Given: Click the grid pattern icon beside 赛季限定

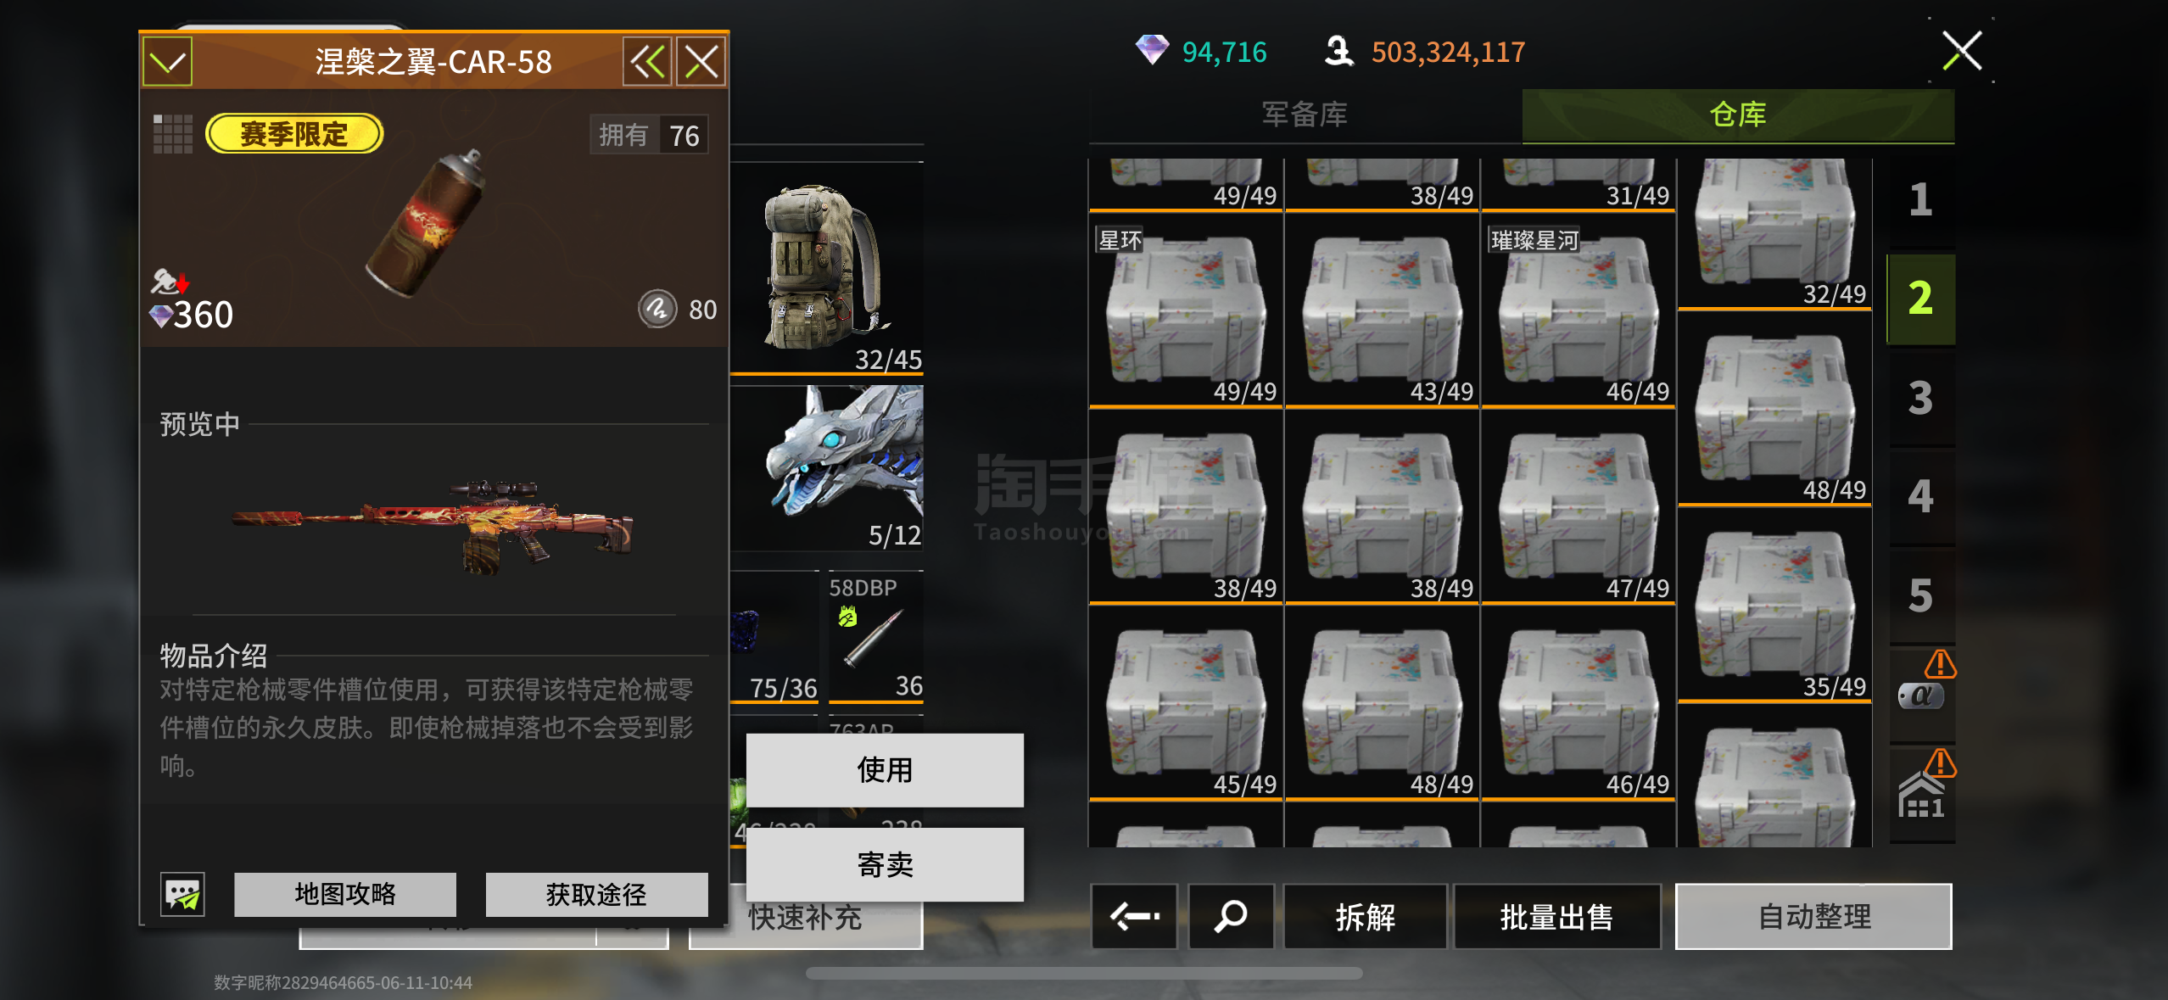Looking at the screenshot, I should (173, 134).
